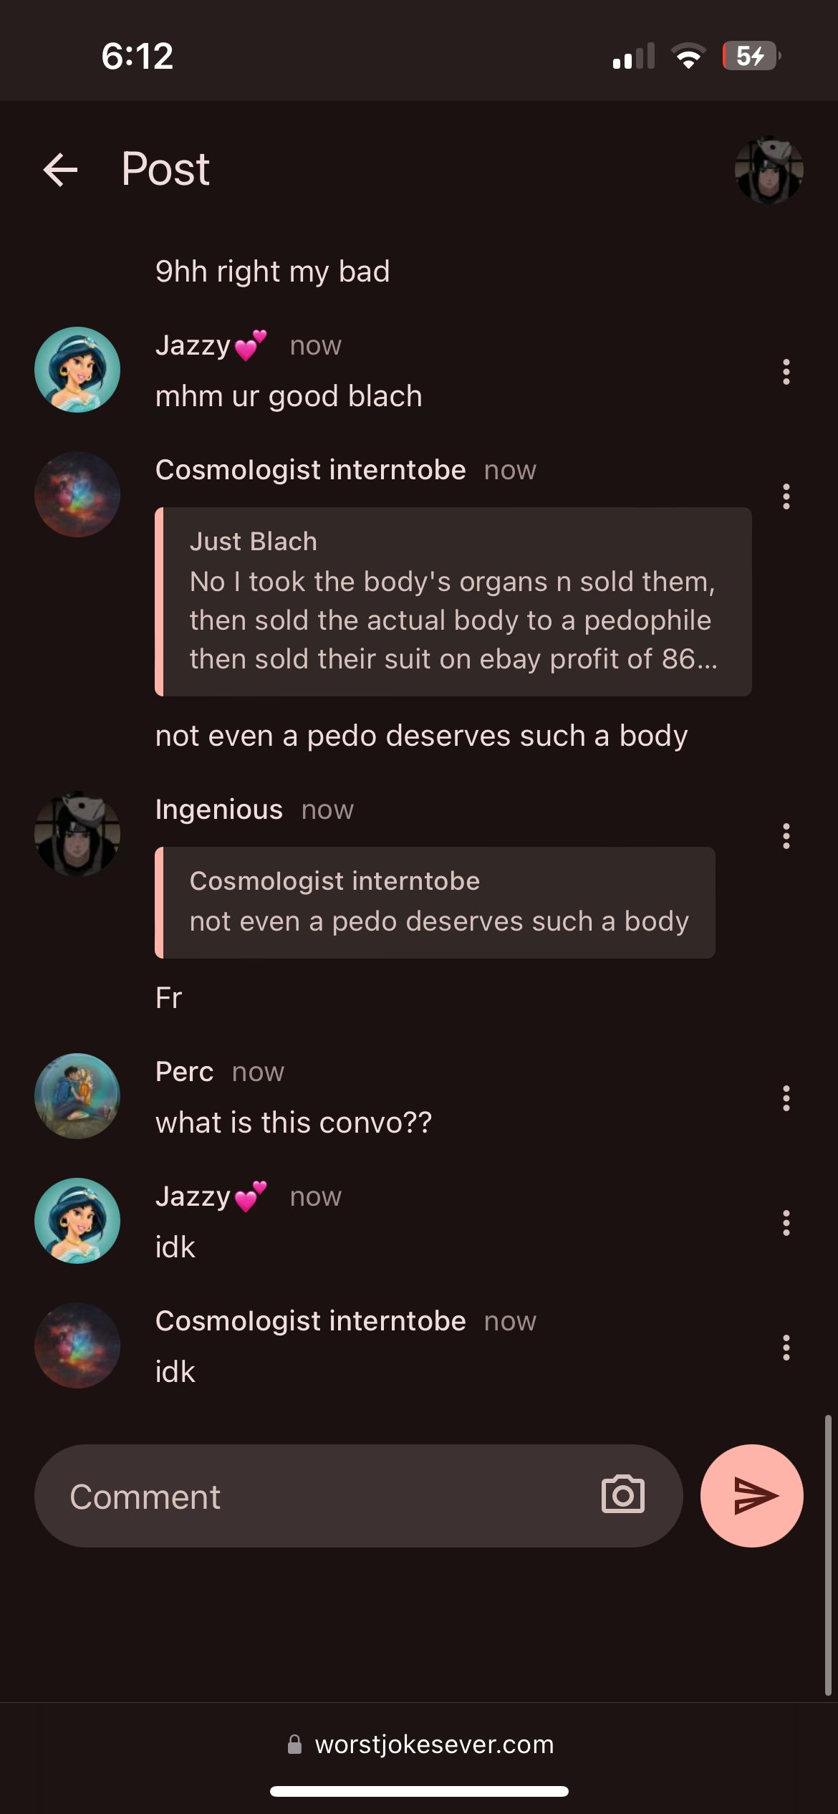Tap Ingenious's avatar beside the comment
This screenshot has height=1814, width=838.
tap(77, 834)
